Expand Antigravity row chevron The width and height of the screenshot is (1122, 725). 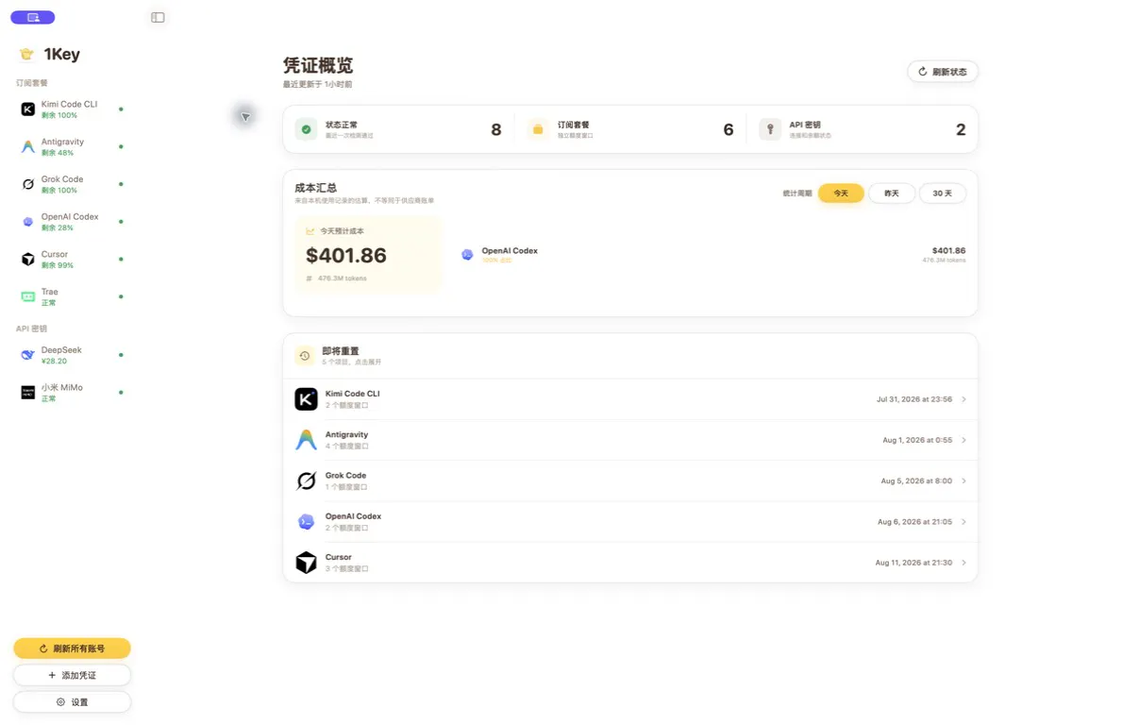click(x=963, y=440)
